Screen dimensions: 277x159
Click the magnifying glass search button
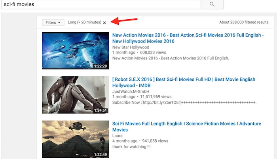tap(212, 4)
